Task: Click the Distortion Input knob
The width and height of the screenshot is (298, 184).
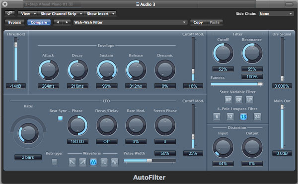Action: point(223,148)
